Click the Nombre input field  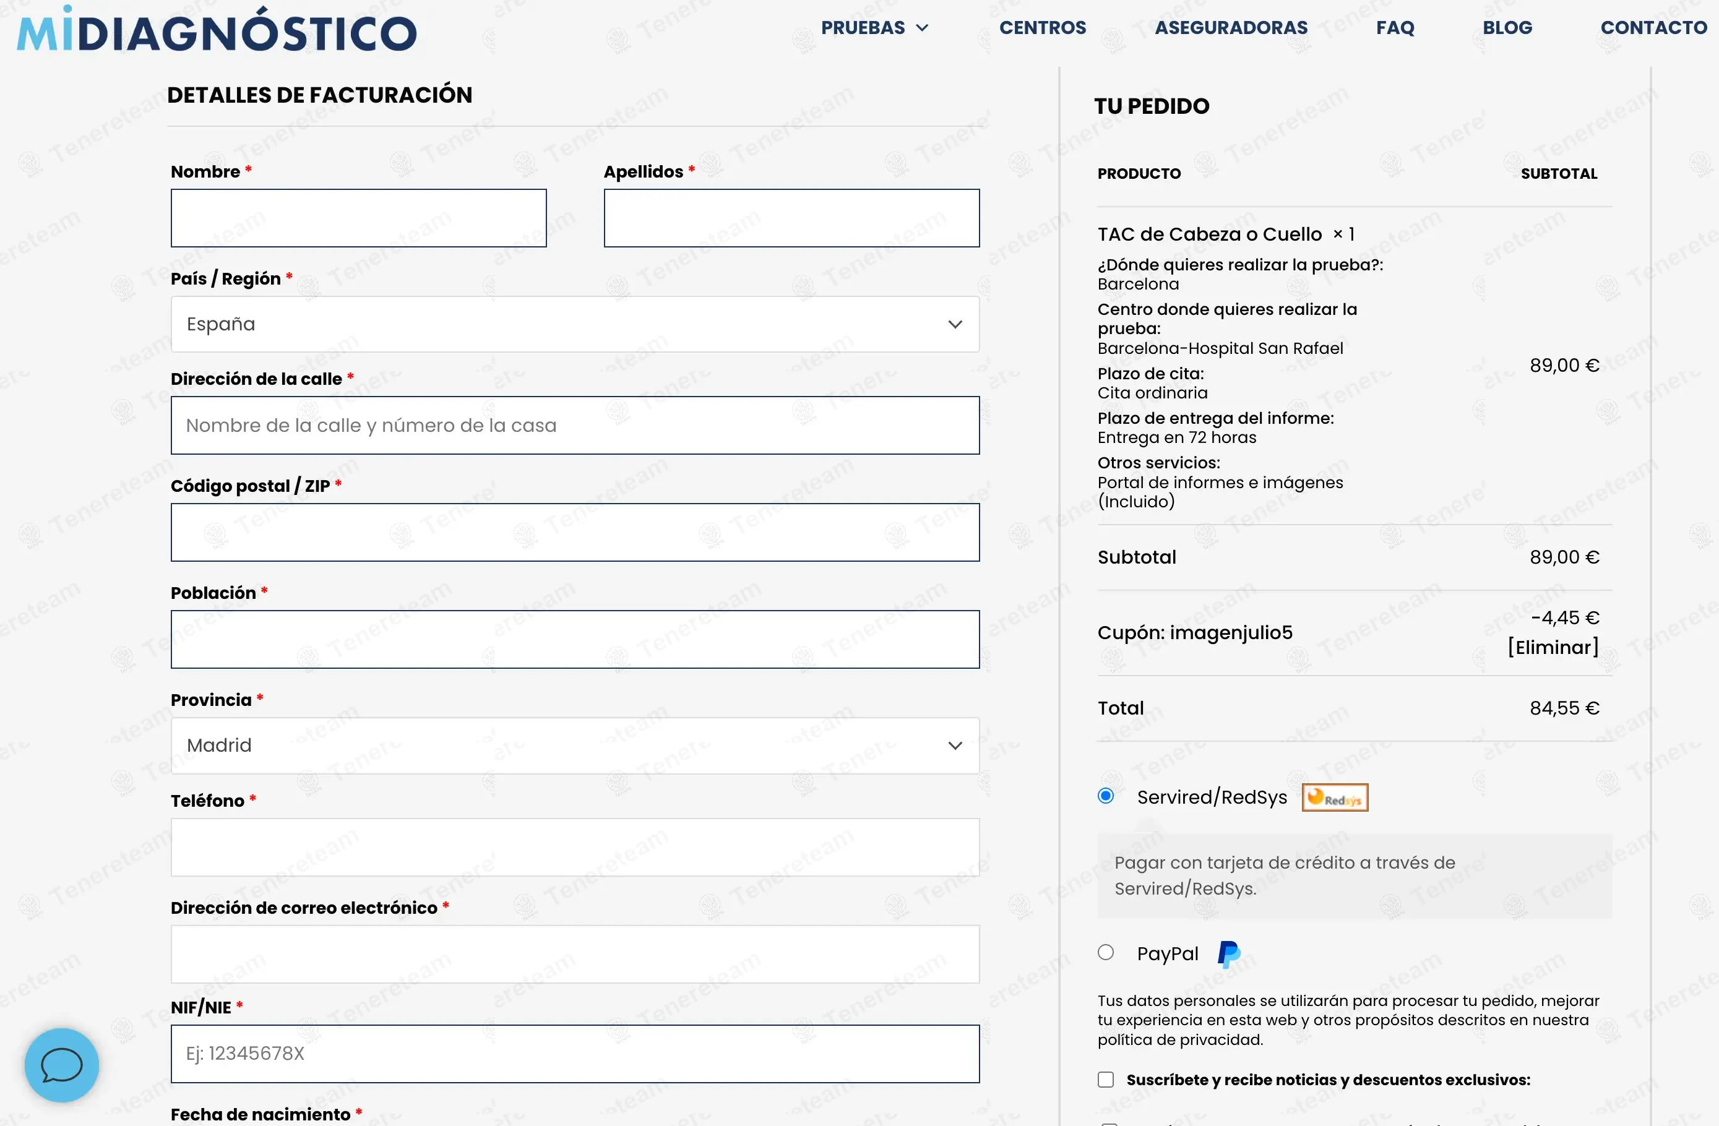(358, 218)
